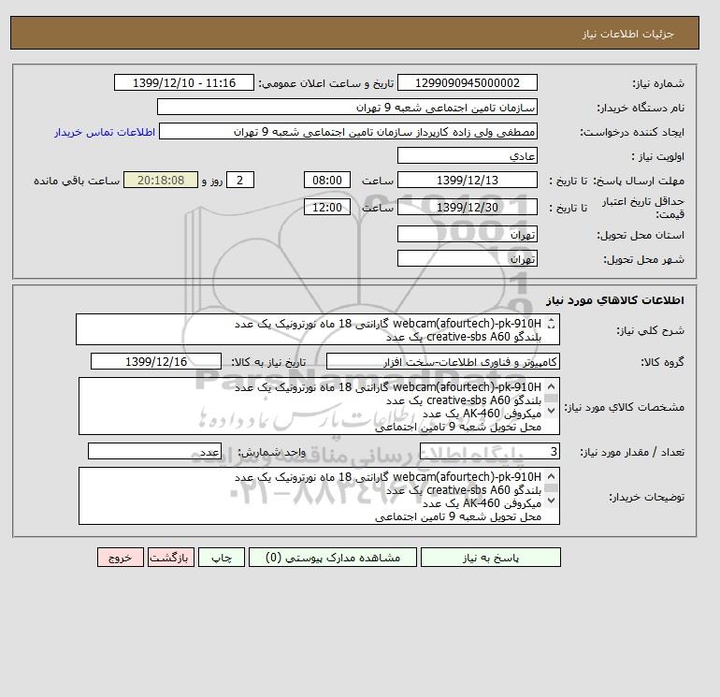Click the announcement date field 1399/12/10 - 11:16
This screenshot has width=720, height=697.
click(183, 82)
